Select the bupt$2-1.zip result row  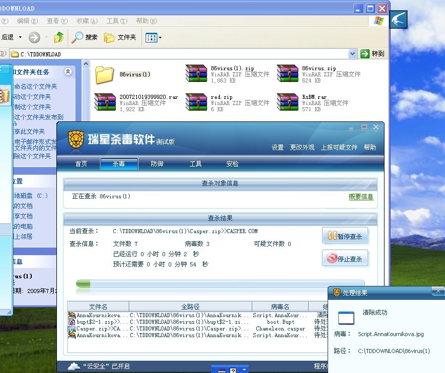tap(197, 322)
